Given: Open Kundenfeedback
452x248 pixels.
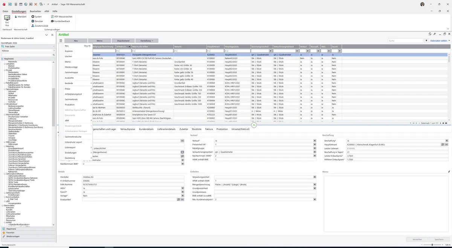Looking at the screenshot, I should [x=60, y=21].
